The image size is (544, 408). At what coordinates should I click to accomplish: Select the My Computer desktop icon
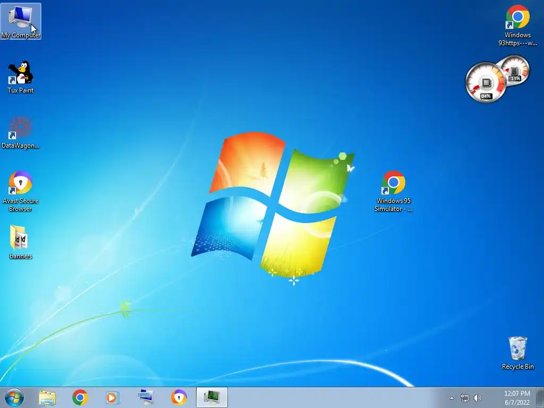tap(21, 21)
